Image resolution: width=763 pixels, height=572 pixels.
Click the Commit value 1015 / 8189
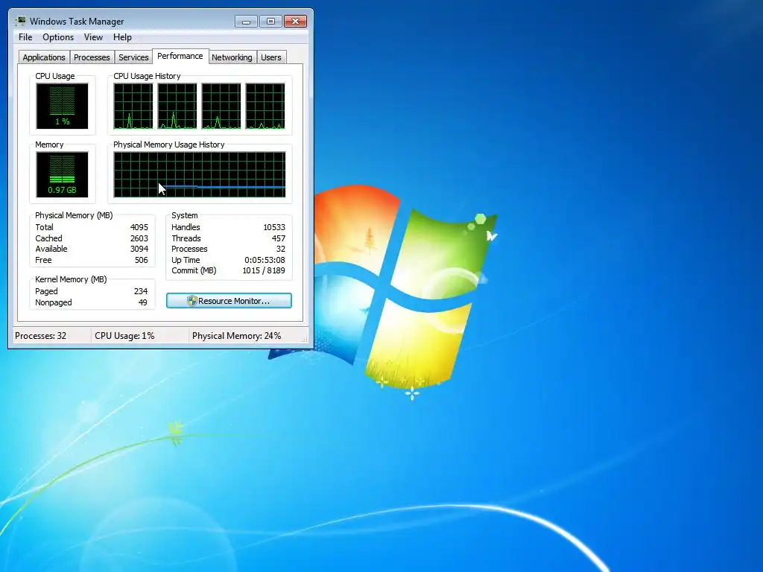pos(264,271)
